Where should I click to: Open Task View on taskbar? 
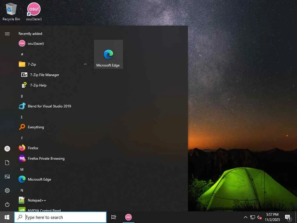coord(114,217)
